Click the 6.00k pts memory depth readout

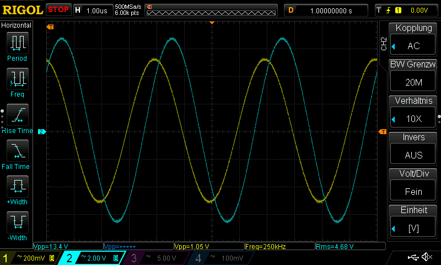pos(127,13)
